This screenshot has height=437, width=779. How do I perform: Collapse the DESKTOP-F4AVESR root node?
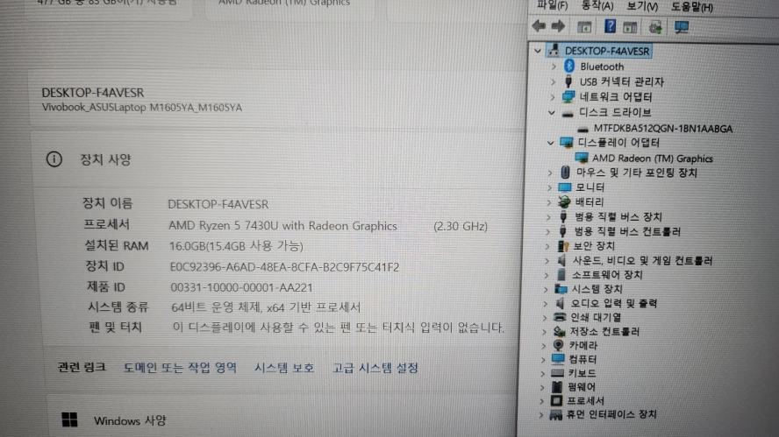(x=538, y=51)
